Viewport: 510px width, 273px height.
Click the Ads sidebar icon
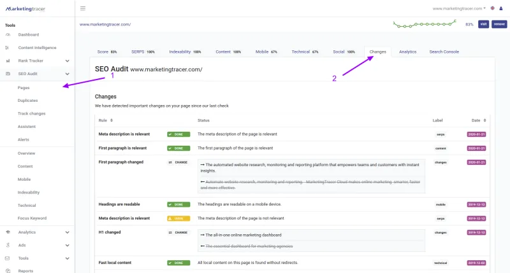(8, 245)
